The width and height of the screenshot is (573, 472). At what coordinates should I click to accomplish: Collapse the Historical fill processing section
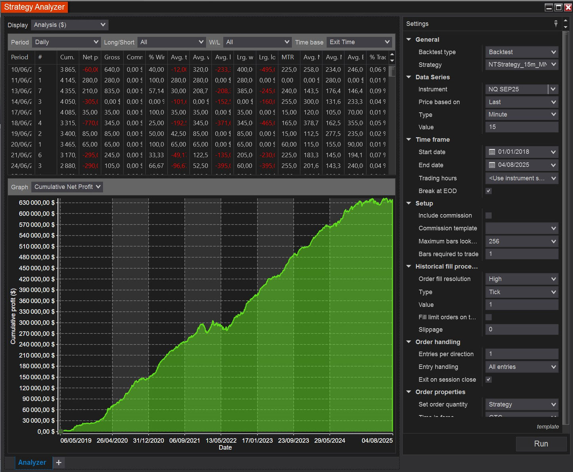pyautogui.click(x=409, y=266)
